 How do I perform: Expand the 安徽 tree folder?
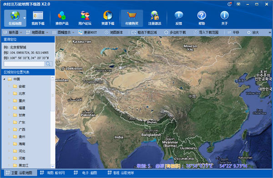pyautogui.click(x=9, y=86)
